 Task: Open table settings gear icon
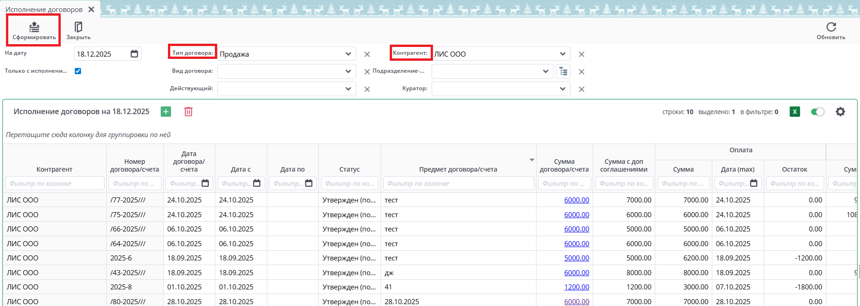840,112
